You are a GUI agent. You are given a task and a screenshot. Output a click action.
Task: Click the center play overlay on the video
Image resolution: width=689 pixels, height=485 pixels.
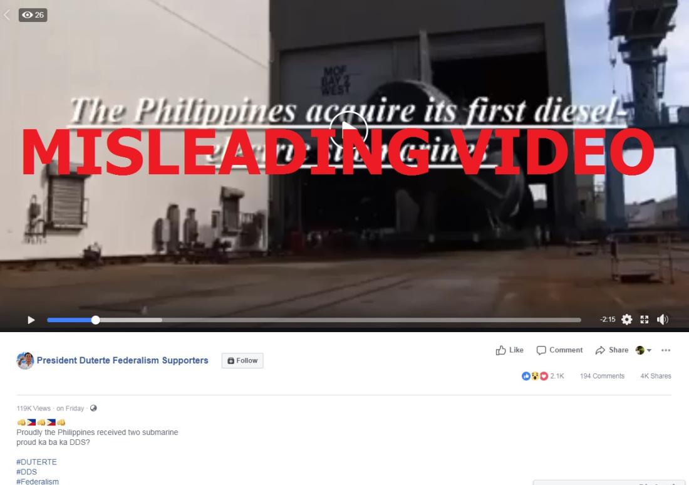click(348, 130)
